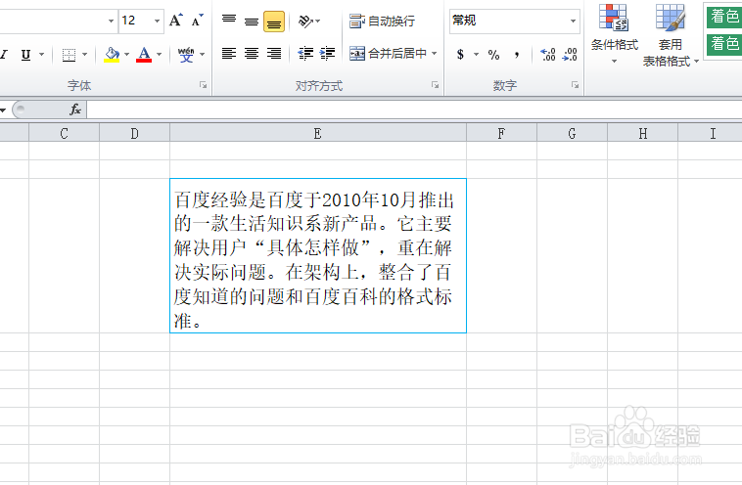Apply accounting $ format

click(x=460, y=55)
